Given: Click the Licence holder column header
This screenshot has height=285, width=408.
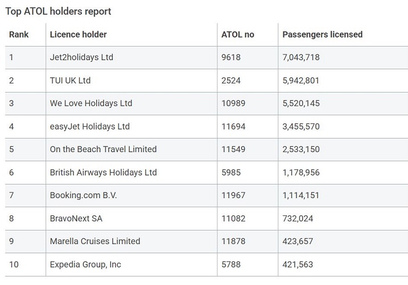Looking at the screenshot, I should click(79, 35).
